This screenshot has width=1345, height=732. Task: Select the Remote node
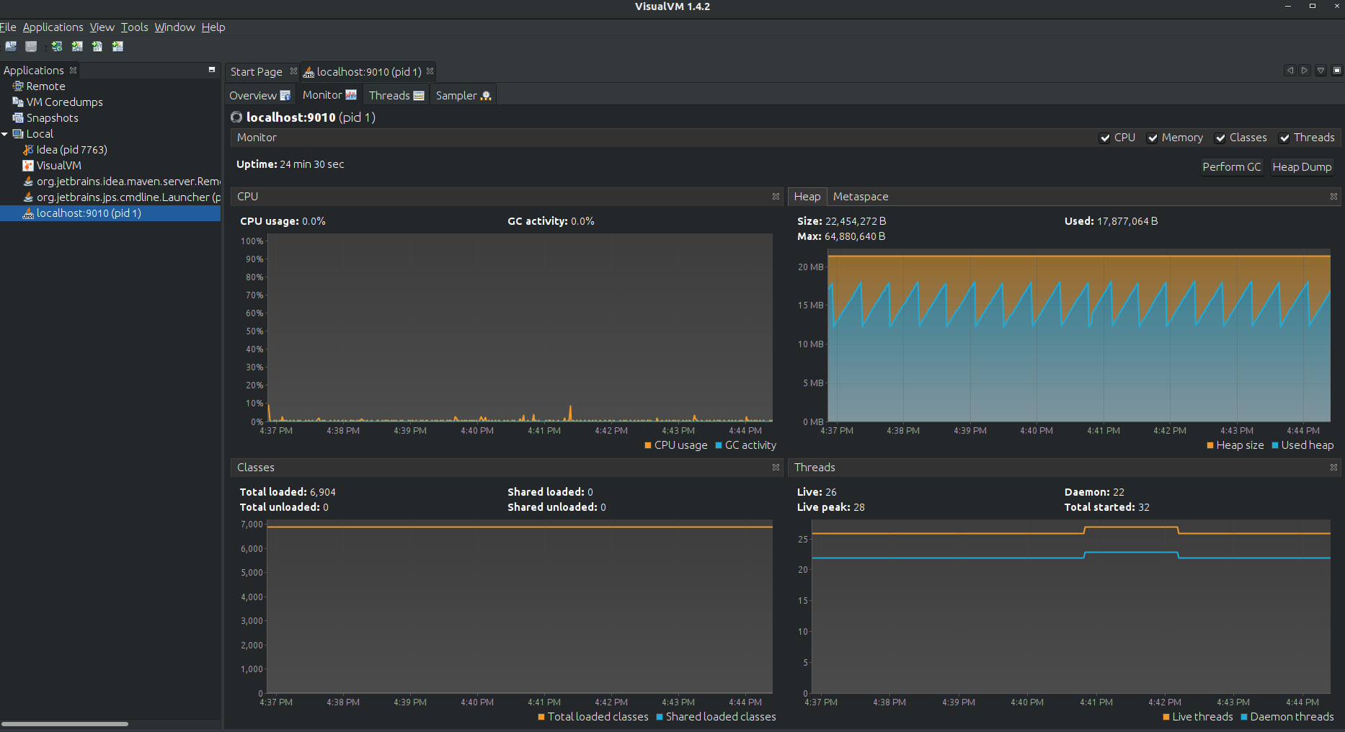coord(45,86)
